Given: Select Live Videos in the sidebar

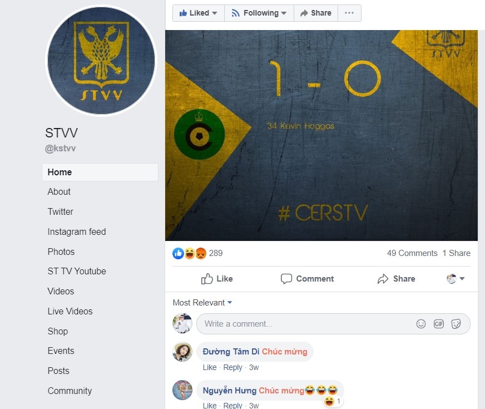Looking at the screenshot, I should tap(70, 311).
